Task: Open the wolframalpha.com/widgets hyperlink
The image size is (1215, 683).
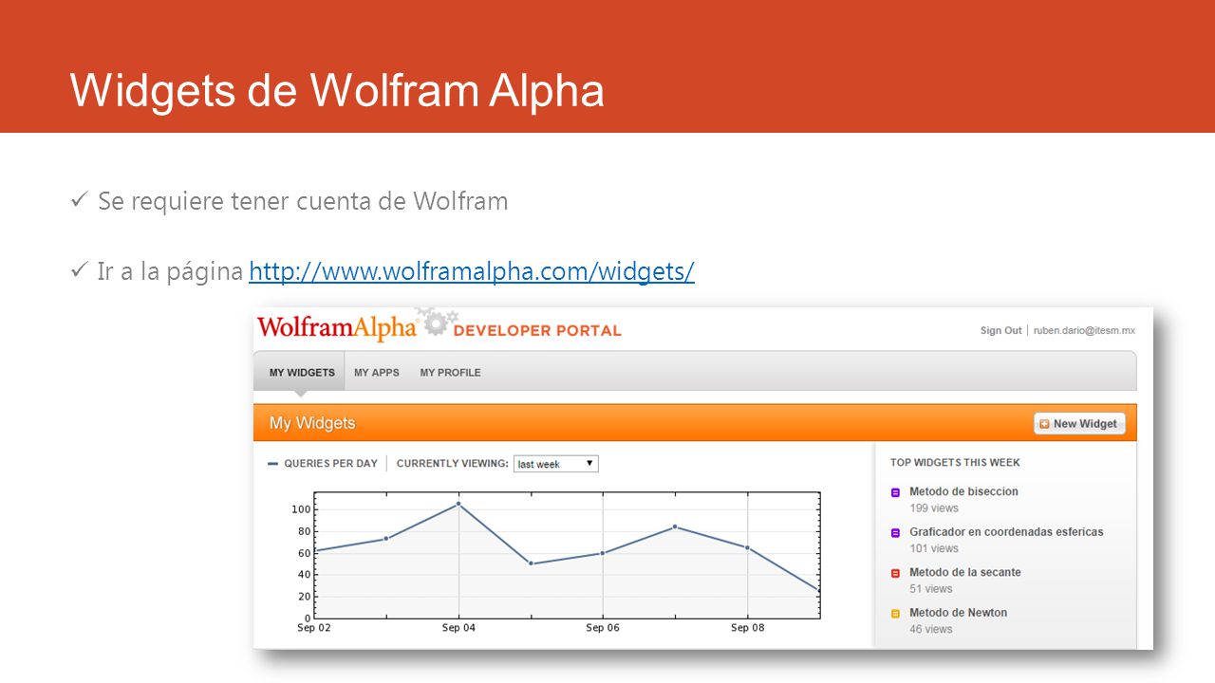Action: coord(472,272)
